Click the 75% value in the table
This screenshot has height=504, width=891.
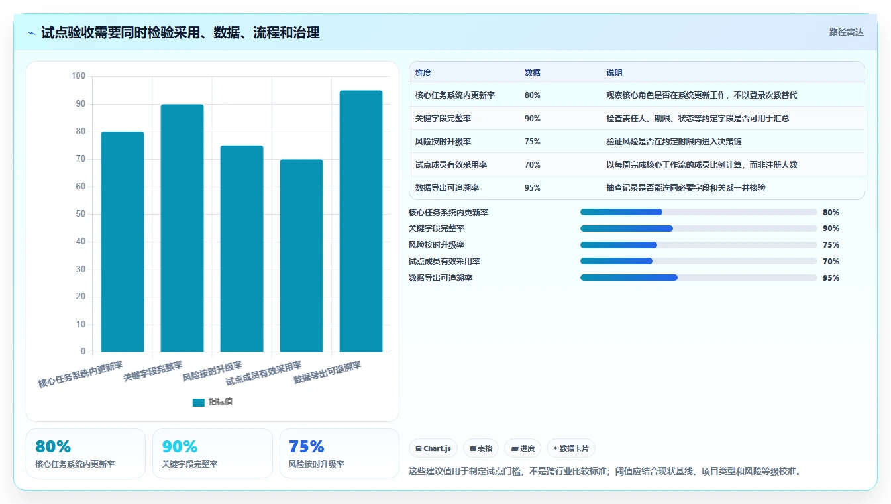[x=532, y=142]
